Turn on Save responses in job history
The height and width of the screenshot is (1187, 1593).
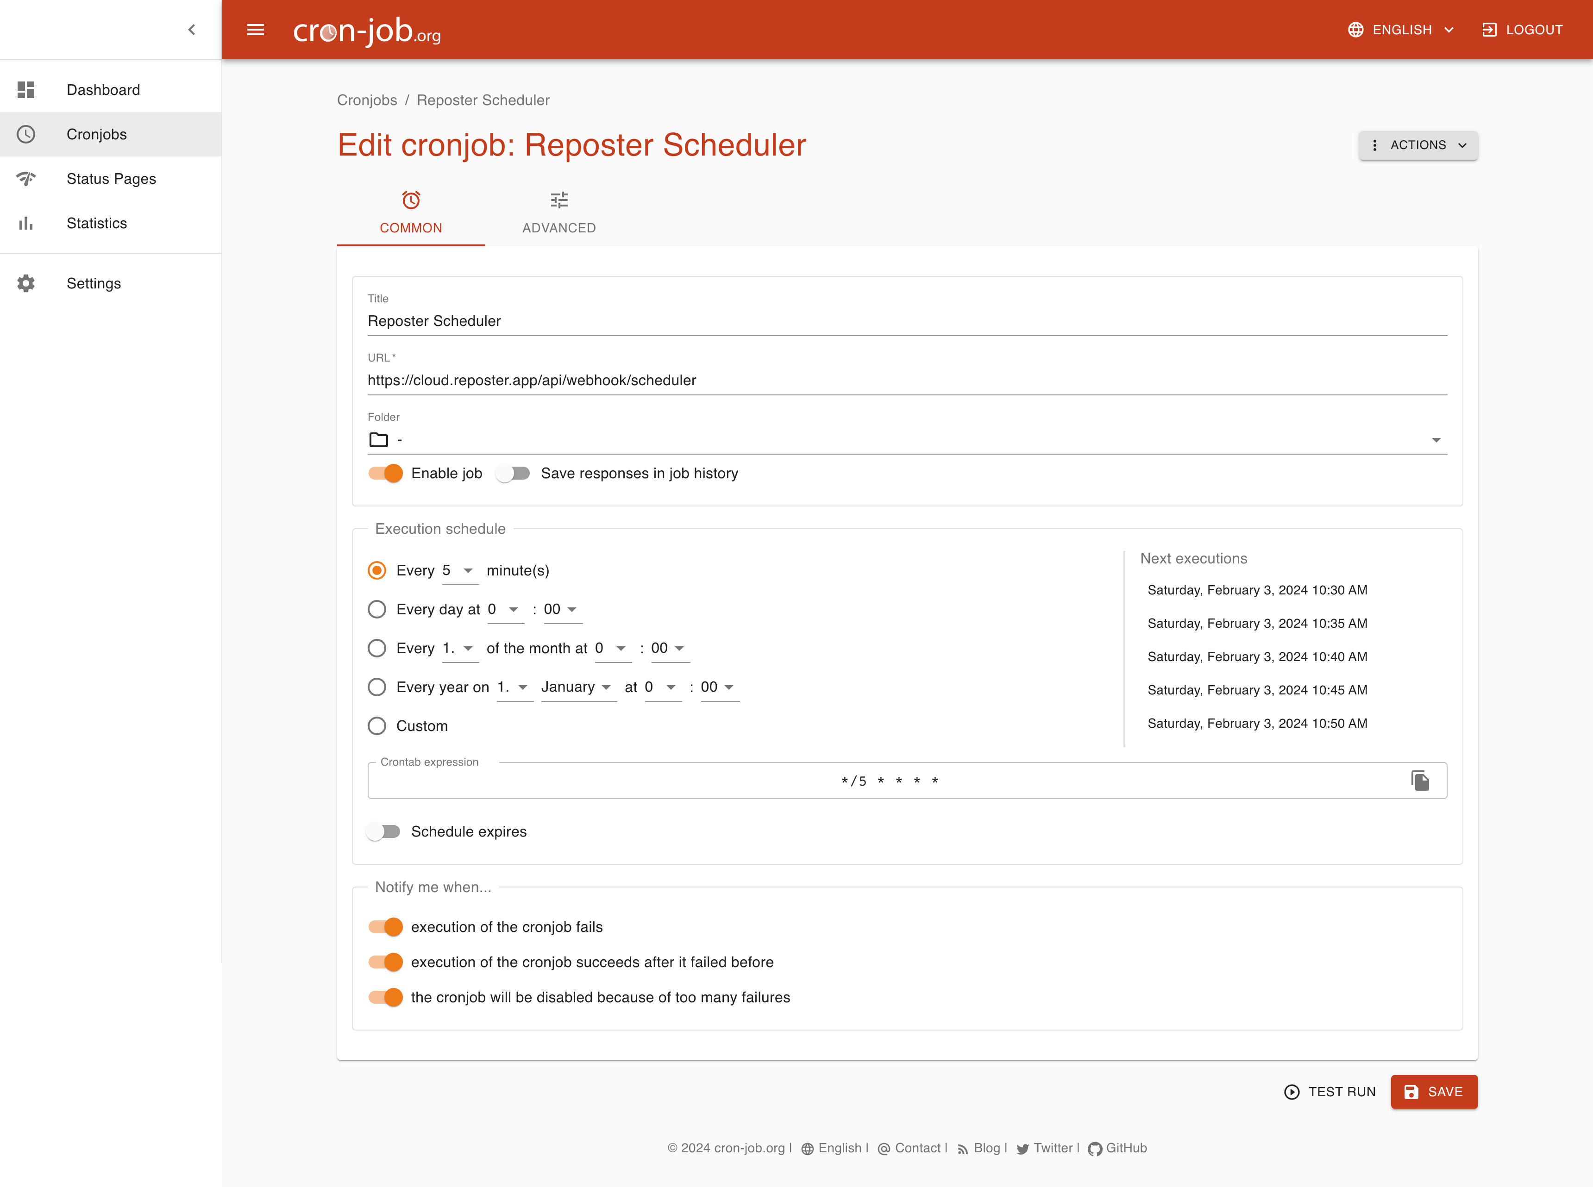513,473
